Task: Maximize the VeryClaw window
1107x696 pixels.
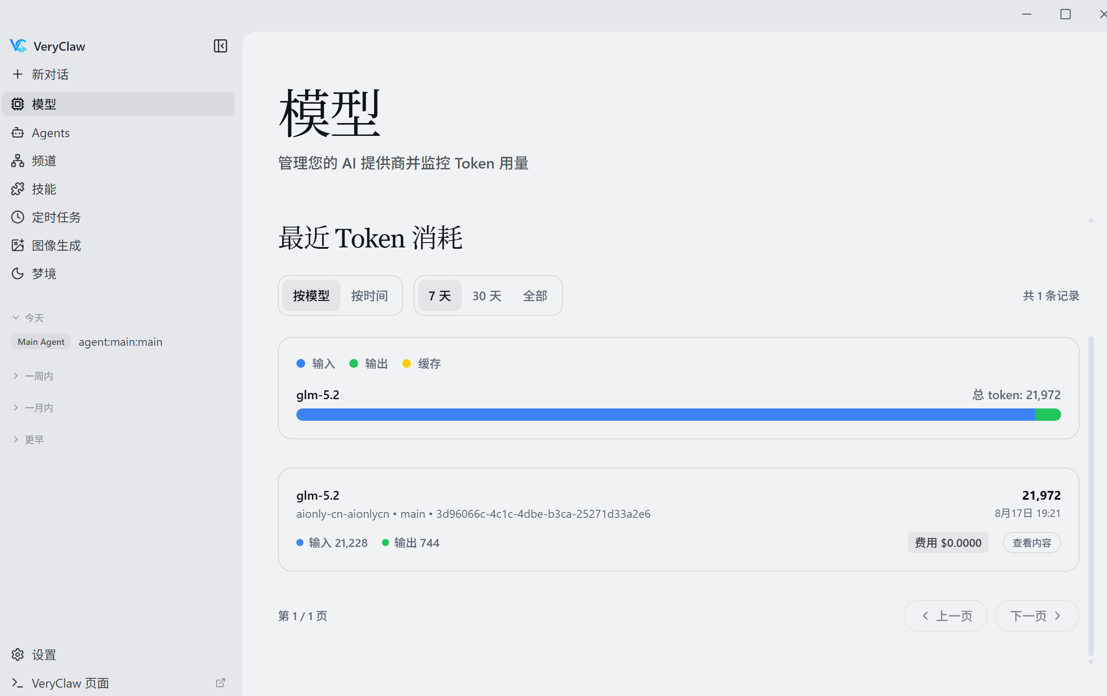Action: click(x=1065, y=14)
